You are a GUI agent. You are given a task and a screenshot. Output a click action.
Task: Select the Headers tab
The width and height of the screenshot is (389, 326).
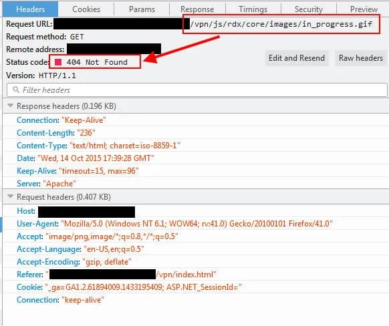tap(30, 9)
